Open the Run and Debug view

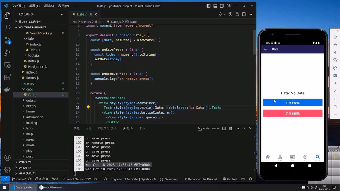pos(7,53)
